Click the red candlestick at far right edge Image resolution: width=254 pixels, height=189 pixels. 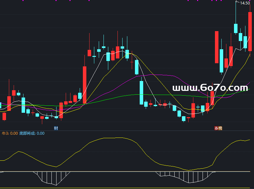[x=250, y=32]
